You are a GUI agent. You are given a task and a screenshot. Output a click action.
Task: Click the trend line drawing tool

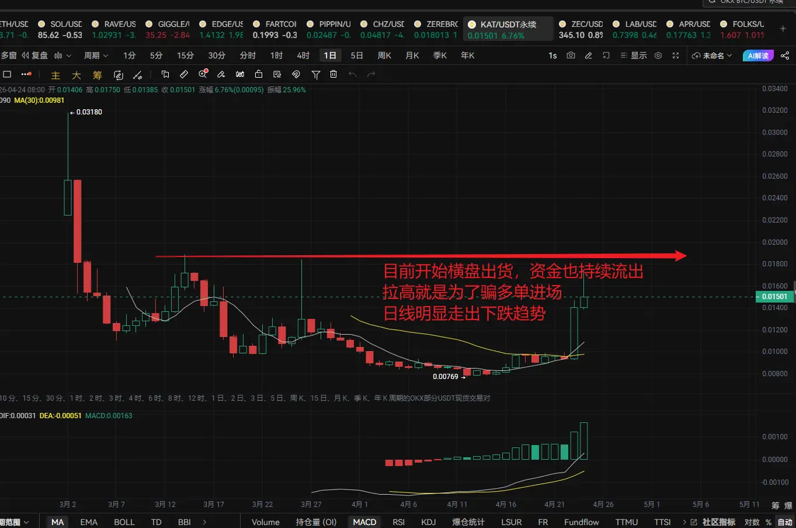pos(138,75)
